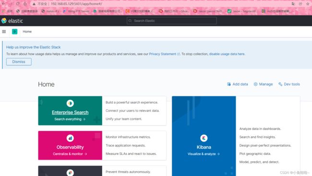Click 'Trace application requests.' text

[126, 146]
